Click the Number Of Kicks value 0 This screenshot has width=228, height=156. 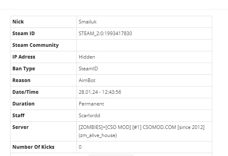[80, 147]
